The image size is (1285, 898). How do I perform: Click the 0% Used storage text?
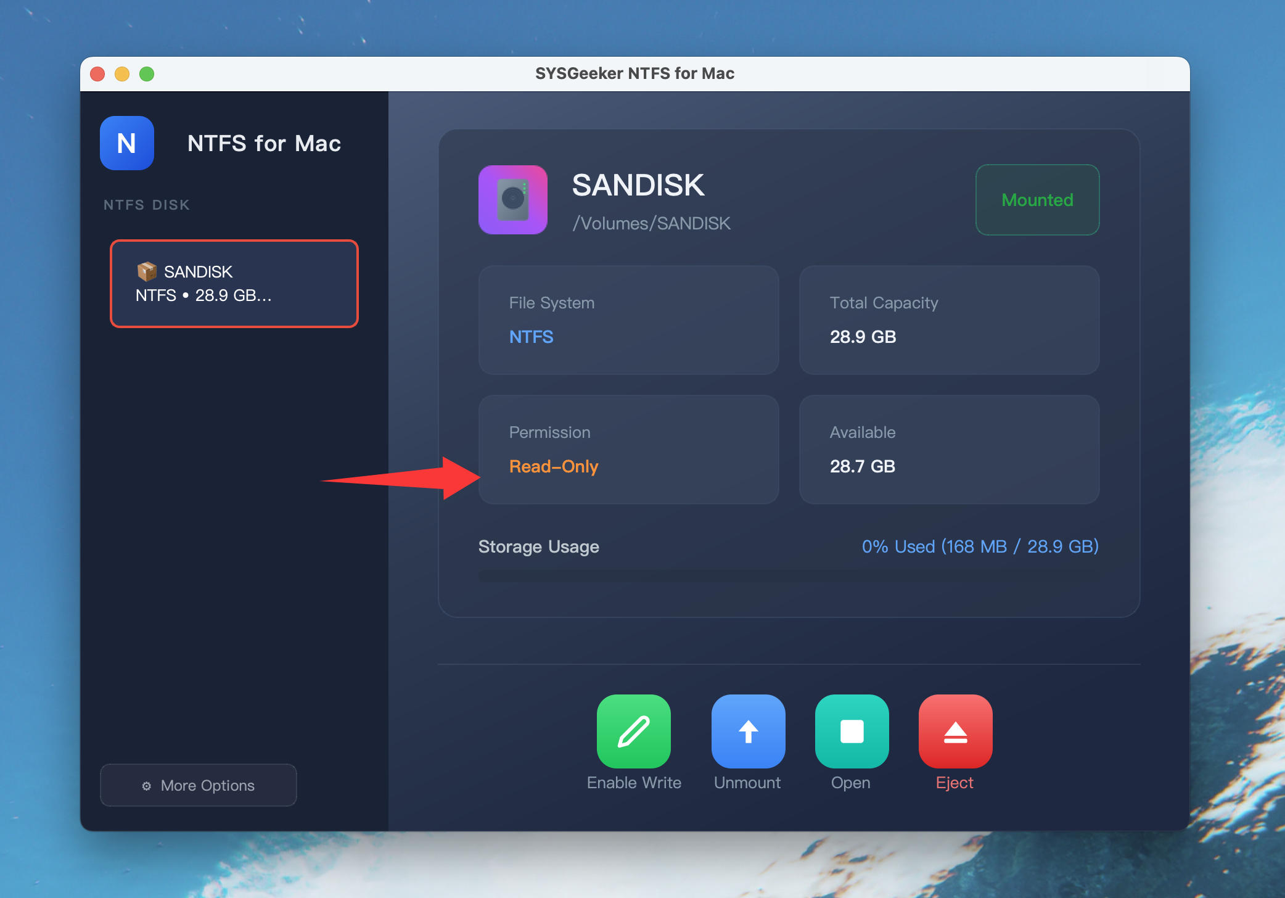point(980,546)
